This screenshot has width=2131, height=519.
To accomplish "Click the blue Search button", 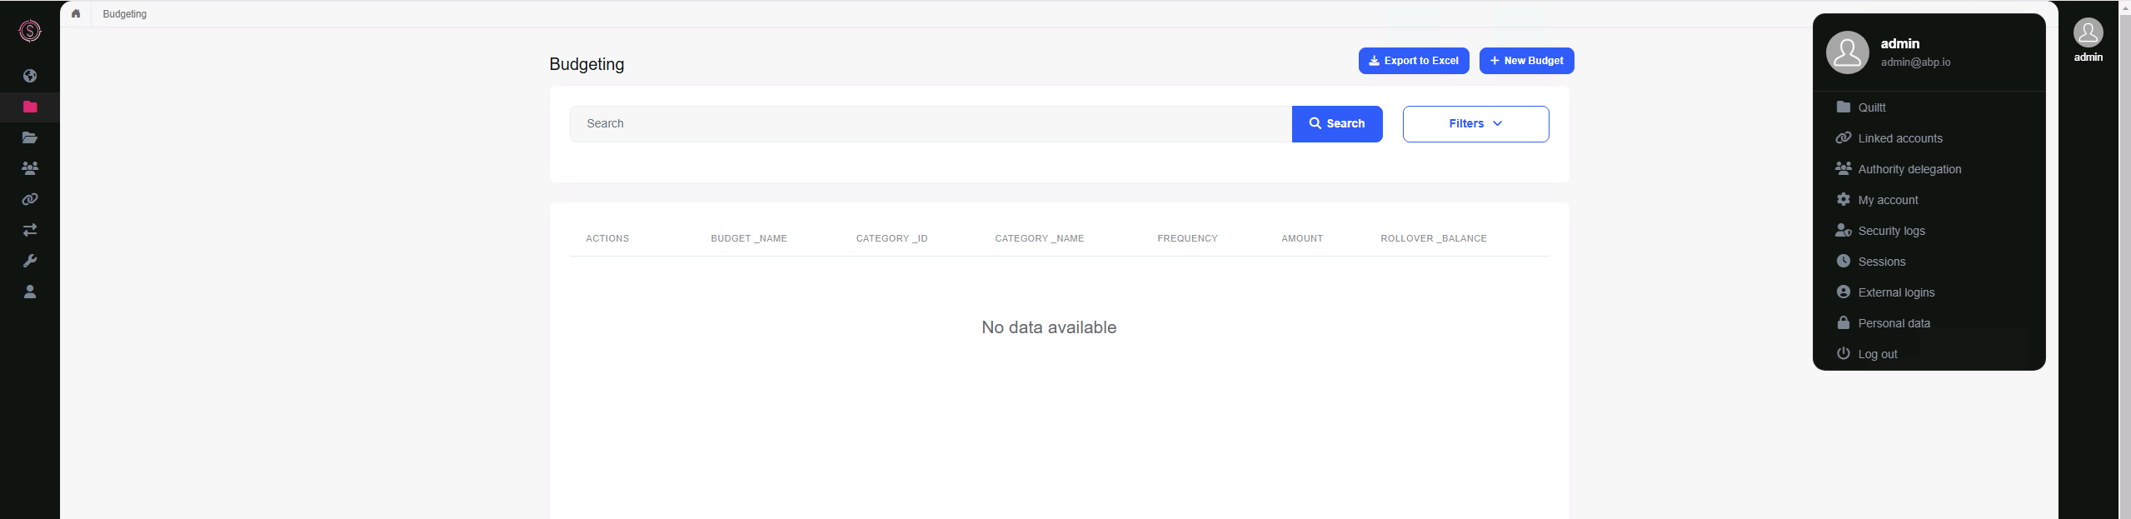I will click(x=1336, y=124).
